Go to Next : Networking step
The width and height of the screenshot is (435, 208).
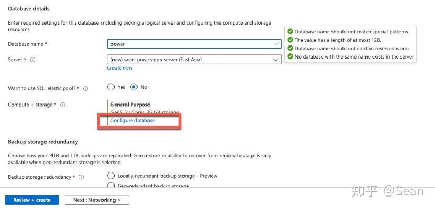coord(97,200)
